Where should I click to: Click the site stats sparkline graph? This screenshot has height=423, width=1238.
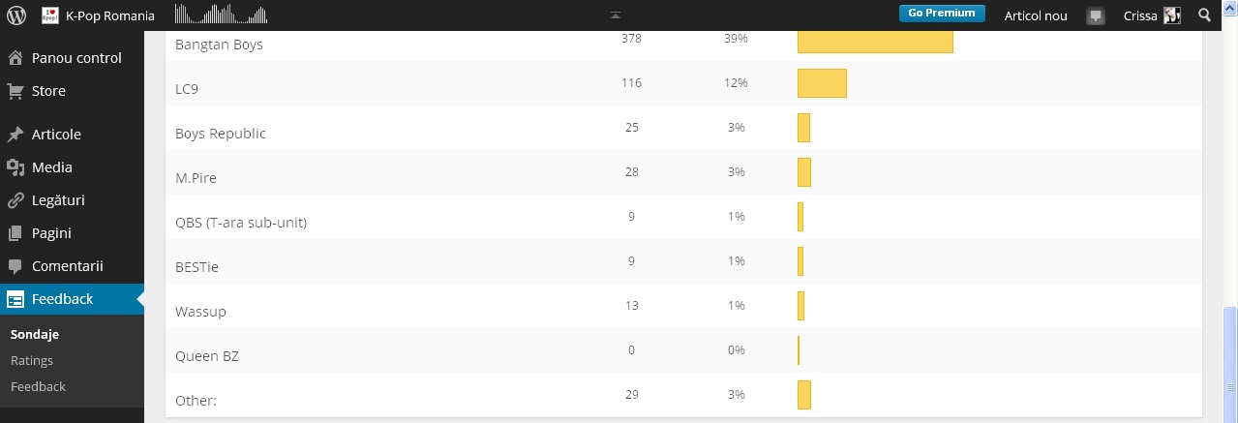tap(221, 15)
